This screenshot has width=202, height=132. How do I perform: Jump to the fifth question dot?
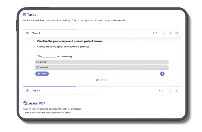click(x=107, y=80)
